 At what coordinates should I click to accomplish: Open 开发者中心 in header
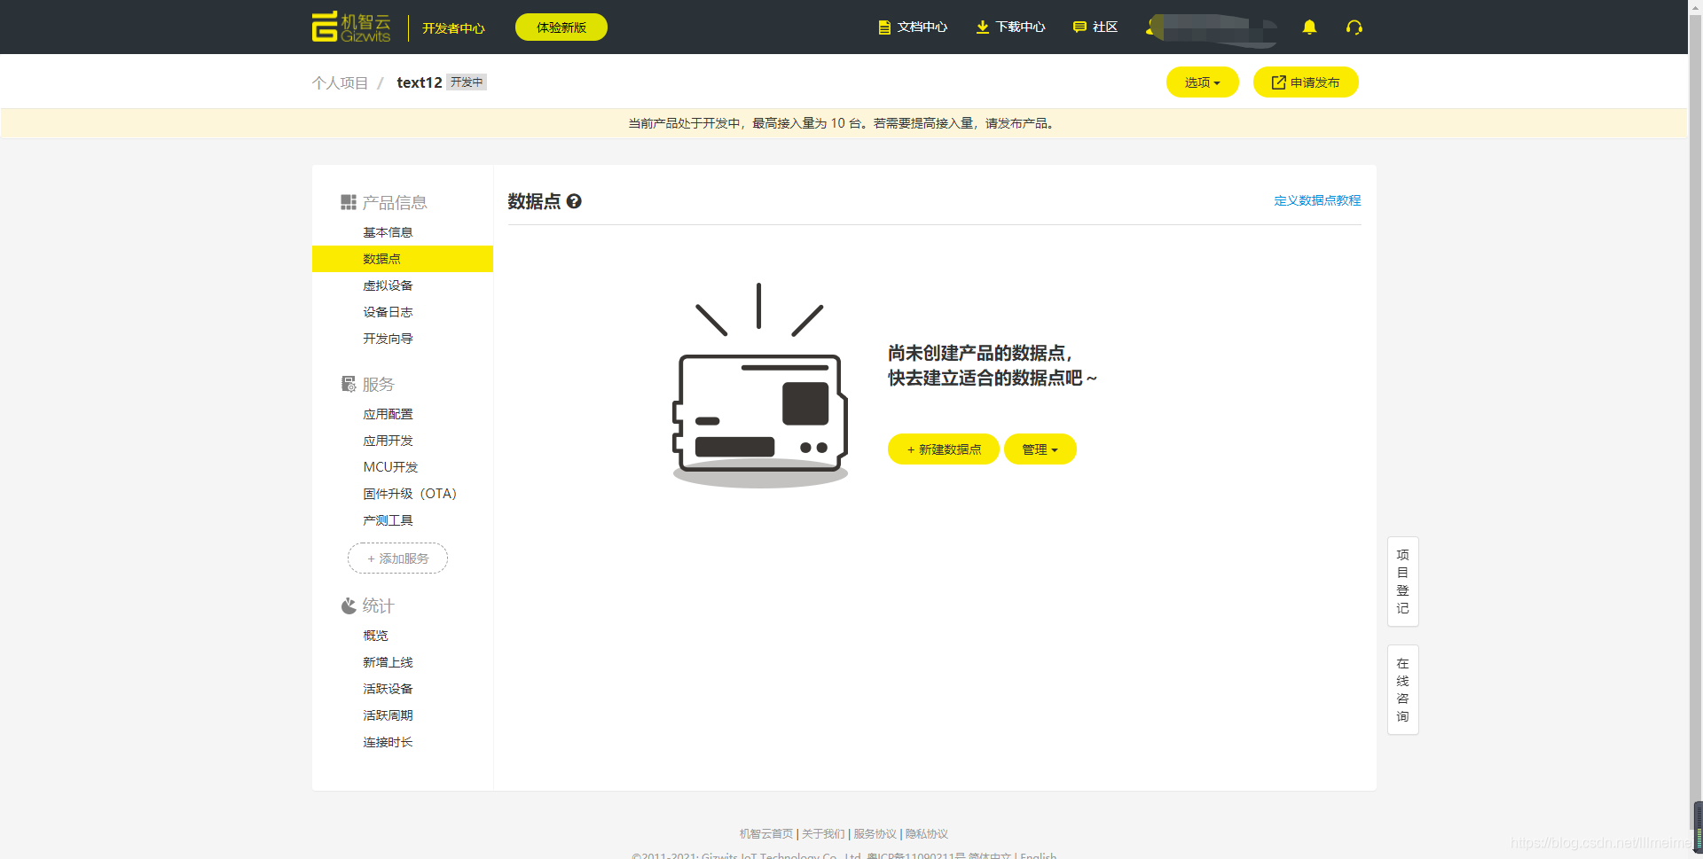coord(453,28)
